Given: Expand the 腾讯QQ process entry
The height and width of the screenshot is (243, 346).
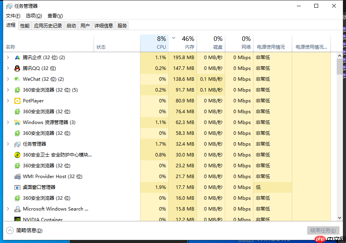Looking at the screenshot, I should pyautogui.click(x=8, y=68).
